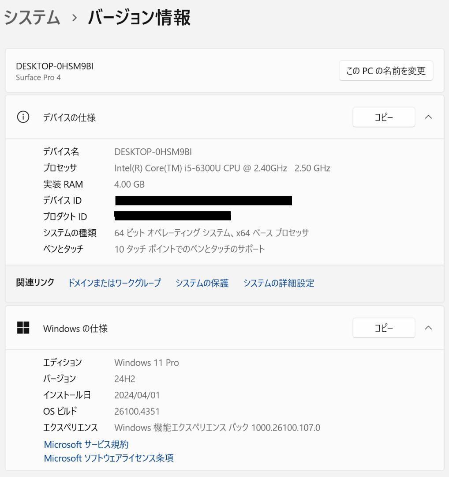Navigate back to システム breadcrumb
Viewport: 449px width, 477px height.
pos(31,17)
